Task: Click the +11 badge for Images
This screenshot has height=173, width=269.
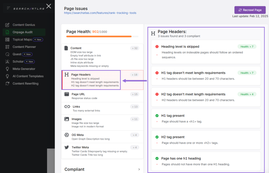Action: click(x=135, y=119)
